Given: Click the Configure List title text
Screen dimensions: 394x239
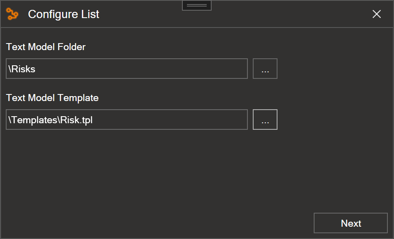Looking at the screenshot, I should pos(63,14).
